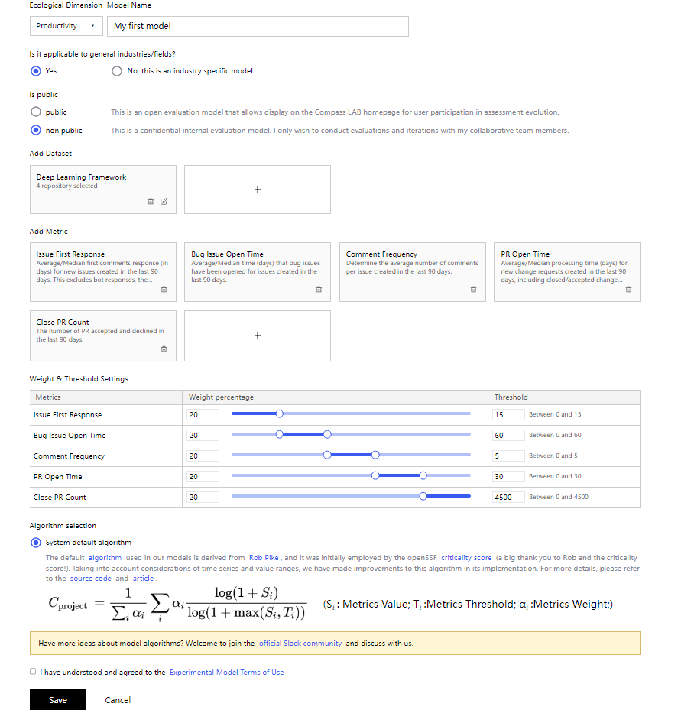Screen dimensions: 694x710
Task: Delete the Comment Frequency metric card
Action: tap(473, 290)
